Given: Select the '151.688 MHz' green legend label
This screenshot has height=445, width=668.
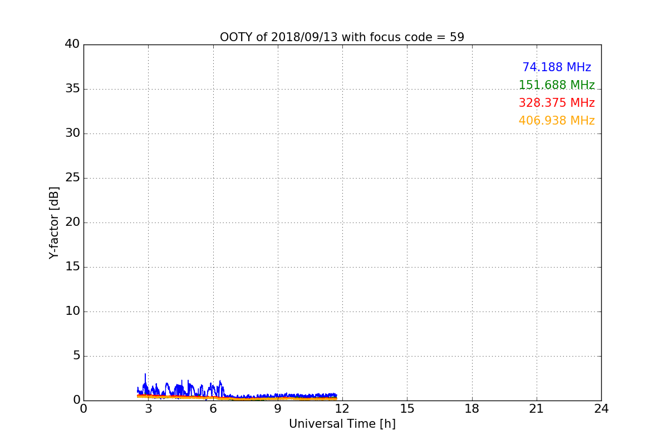Looking at the screenshot, I should [x=557, y=85].
